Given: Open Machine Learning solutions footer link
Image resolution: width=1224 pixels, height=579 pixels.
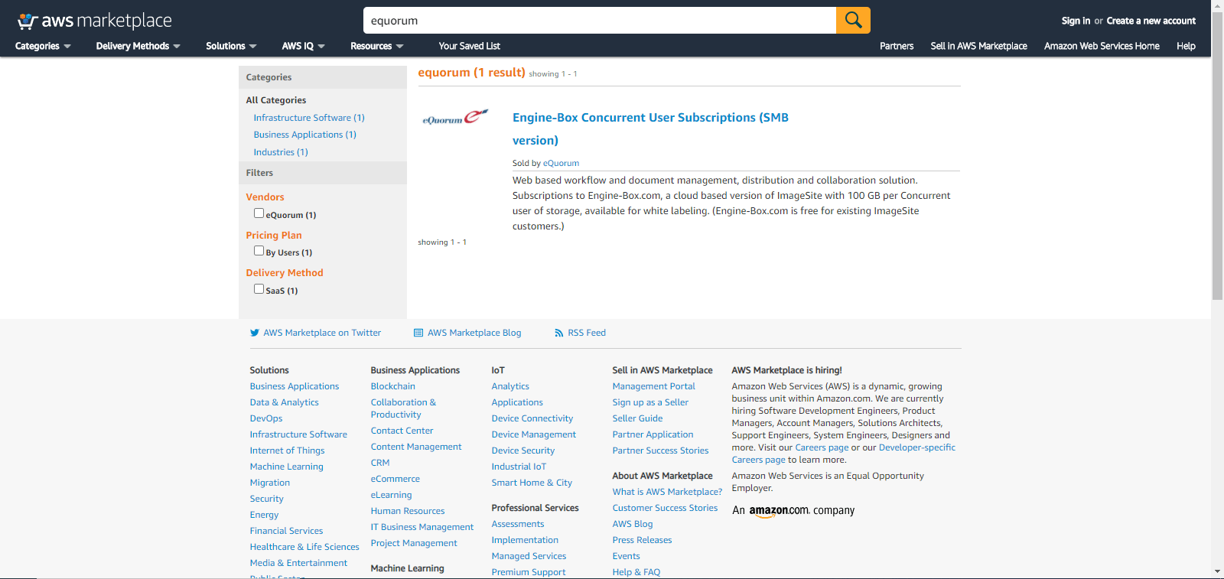Looking at the screenshot, I should [x=287, y=467].
